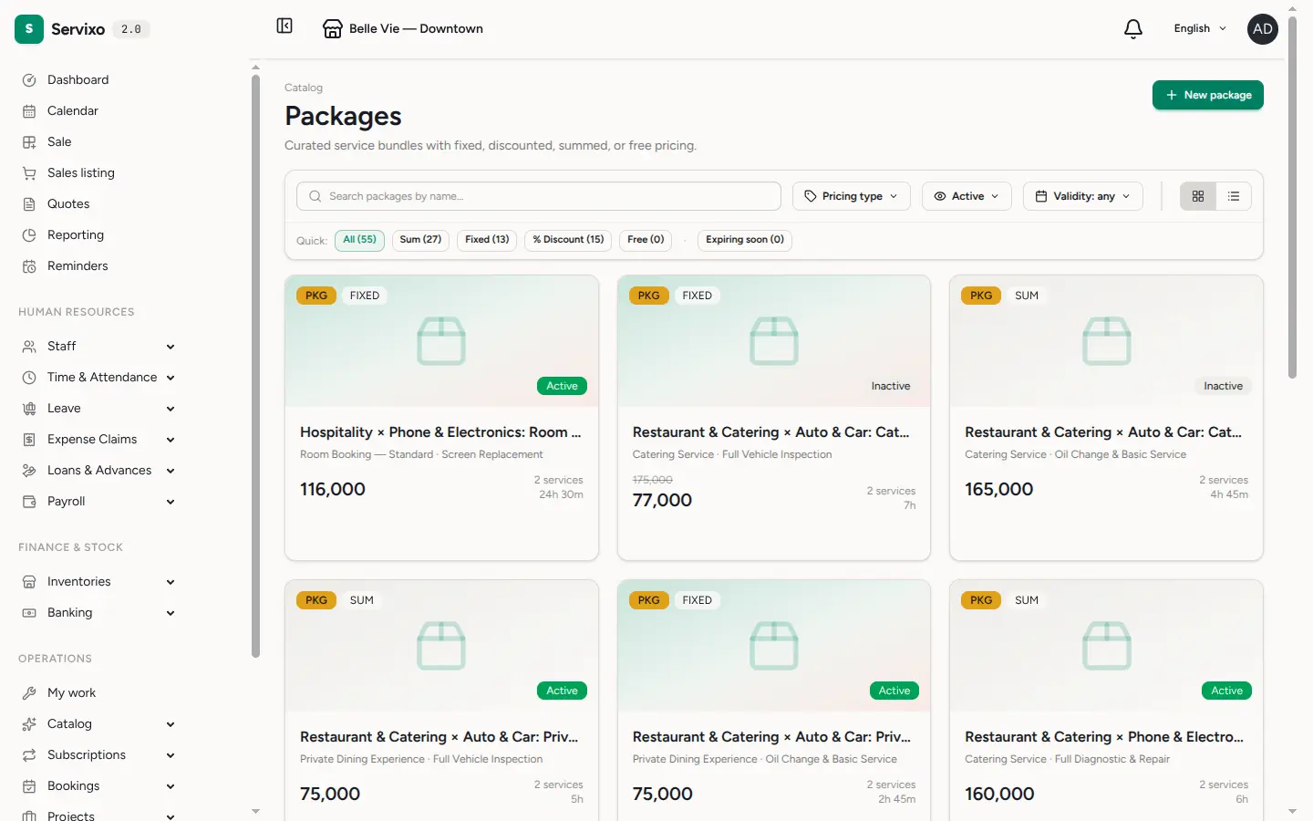Click the New package button

coord(1208,95)
